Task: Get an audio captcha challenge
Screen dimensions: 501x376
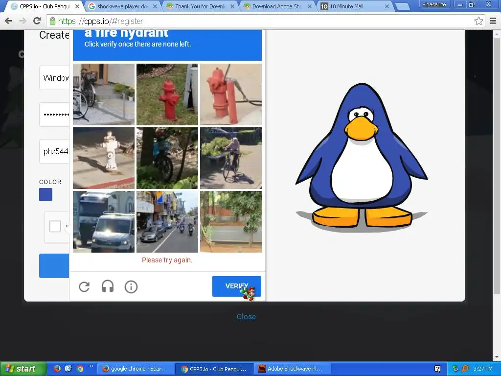Action: pyautogui.click(x=108, y=286)
